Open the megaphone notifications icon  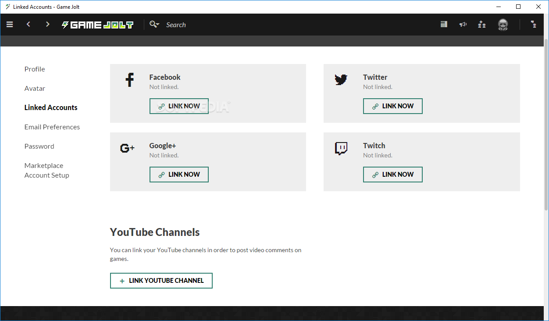tap(463, 25)
